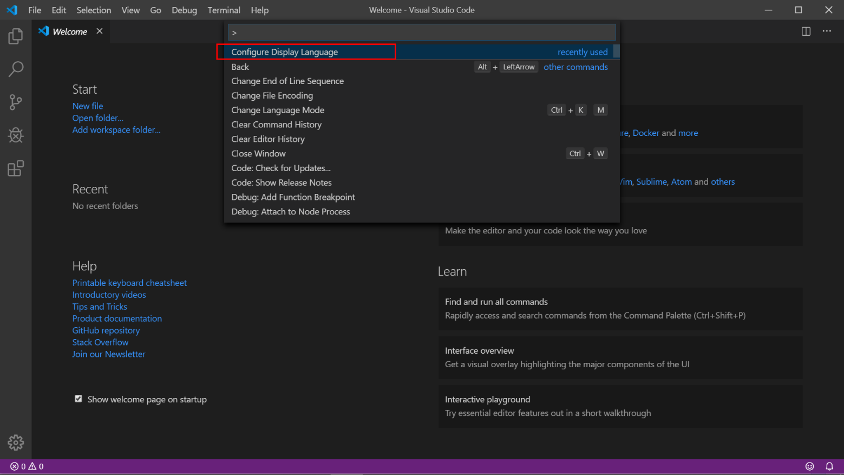Click the Open folder... link
The width and height of the screenshot is (844, 475).
[98, 118]
